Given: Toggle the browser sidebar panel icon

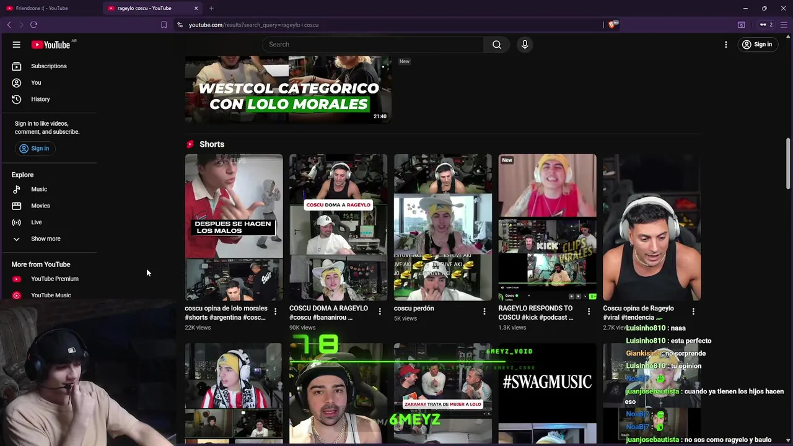Looking at the screenshot, I should coord(741,25).
